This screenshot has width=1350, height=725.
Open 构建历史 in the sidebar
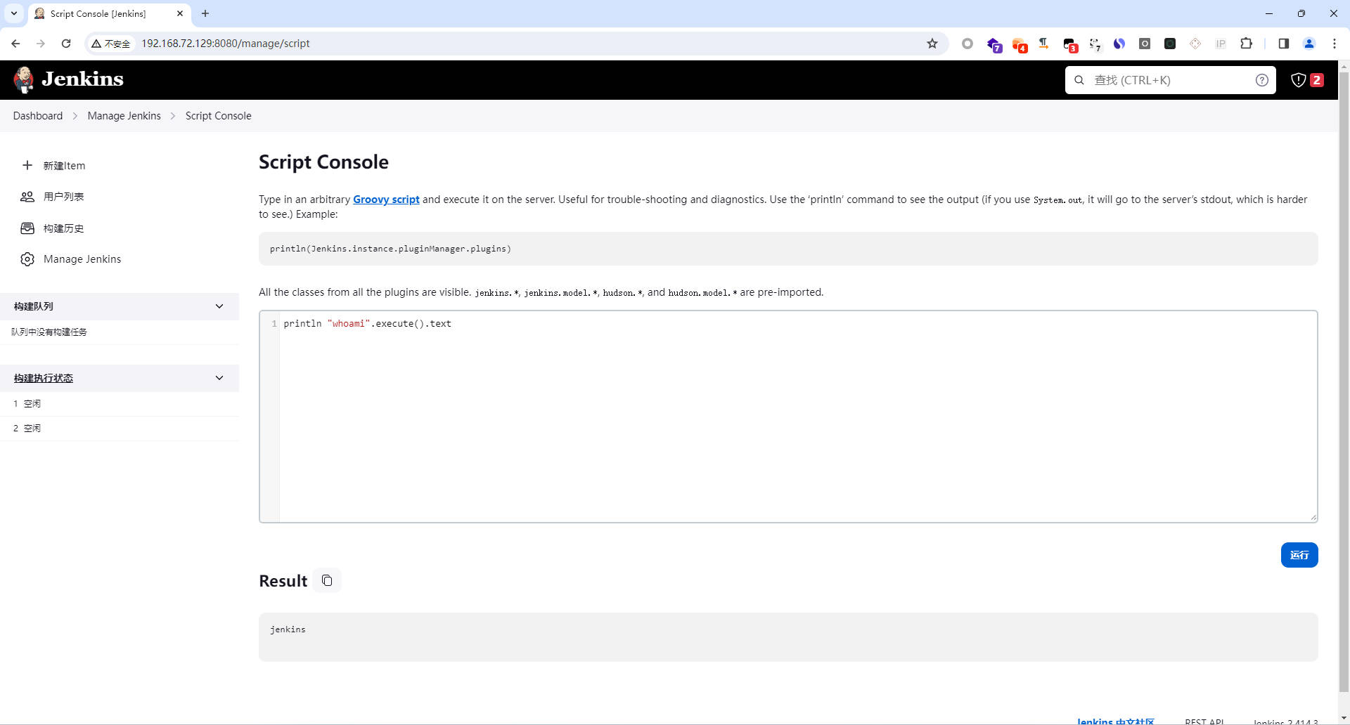tap(63, 228)
